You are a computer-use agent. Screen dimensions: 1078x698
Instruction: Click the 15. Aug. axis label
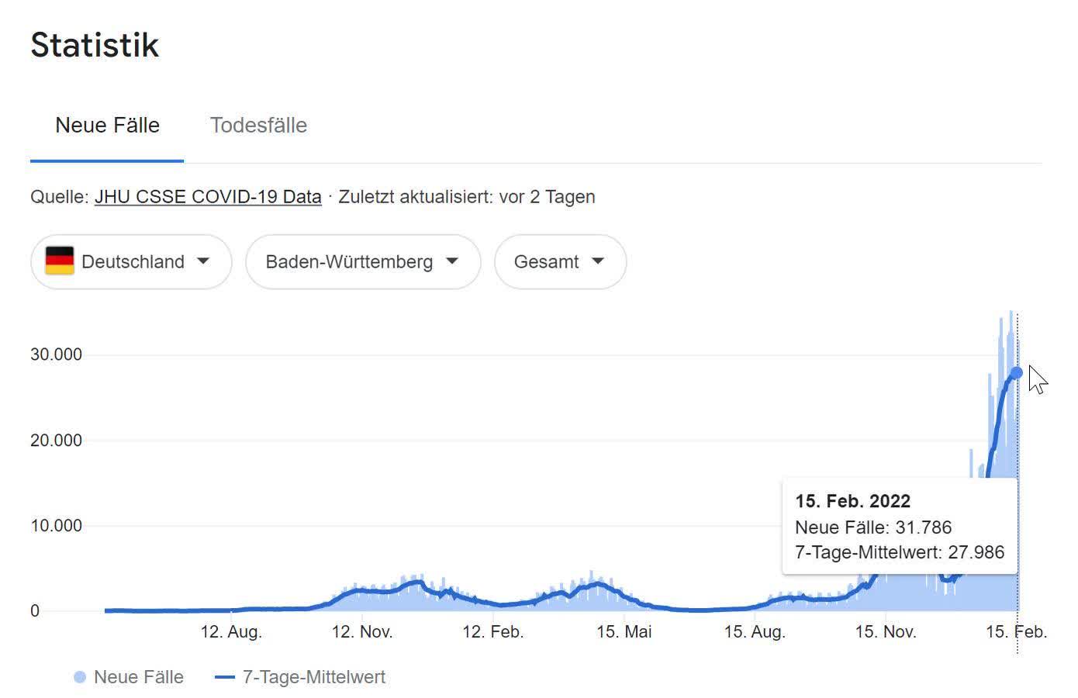755,632
